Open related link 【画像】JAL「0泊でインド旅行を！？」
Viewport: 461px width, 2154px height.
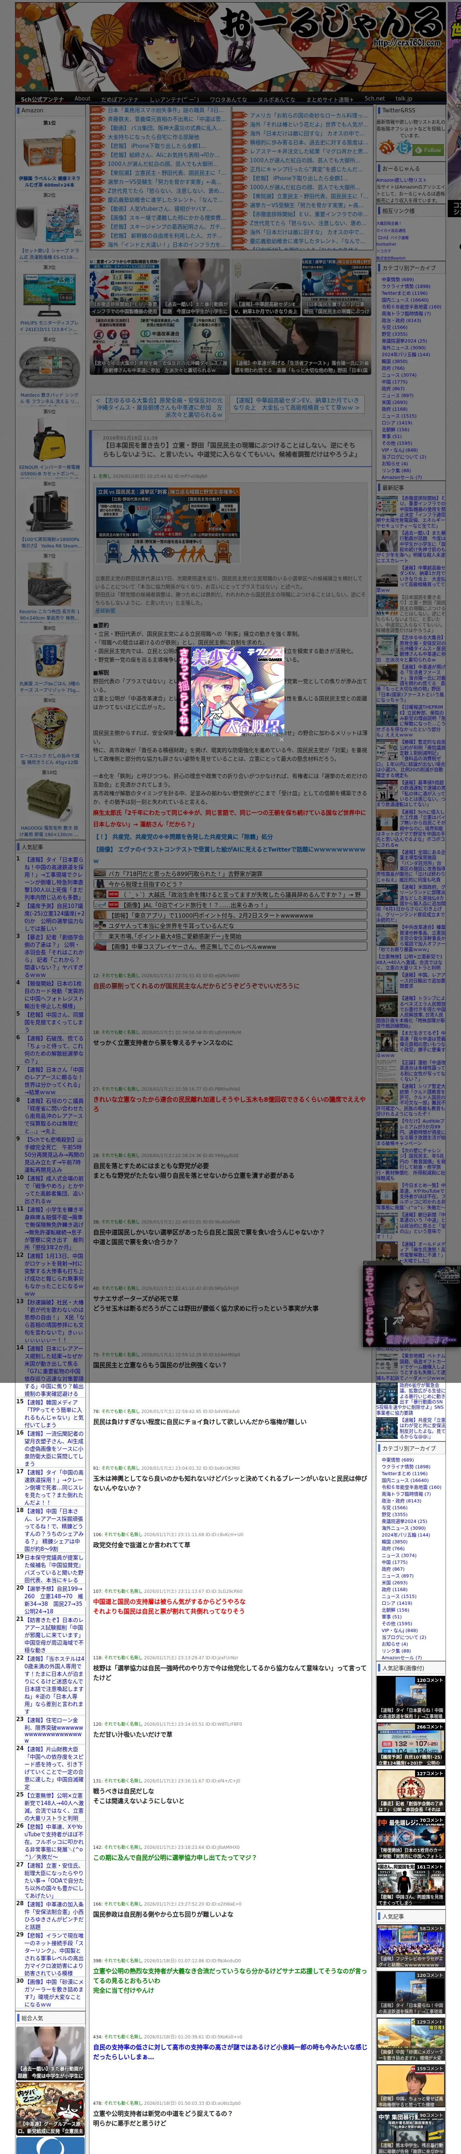pos(230,905)
